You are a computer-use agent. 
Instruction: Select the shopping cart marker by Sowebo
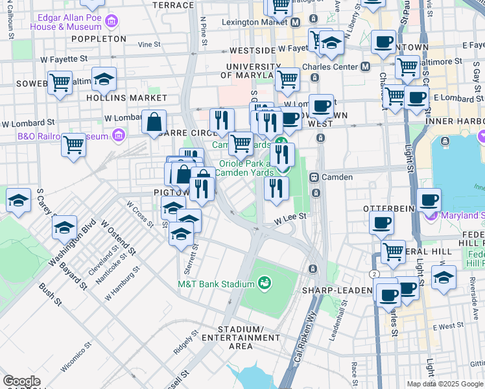[x=60, y=83]
